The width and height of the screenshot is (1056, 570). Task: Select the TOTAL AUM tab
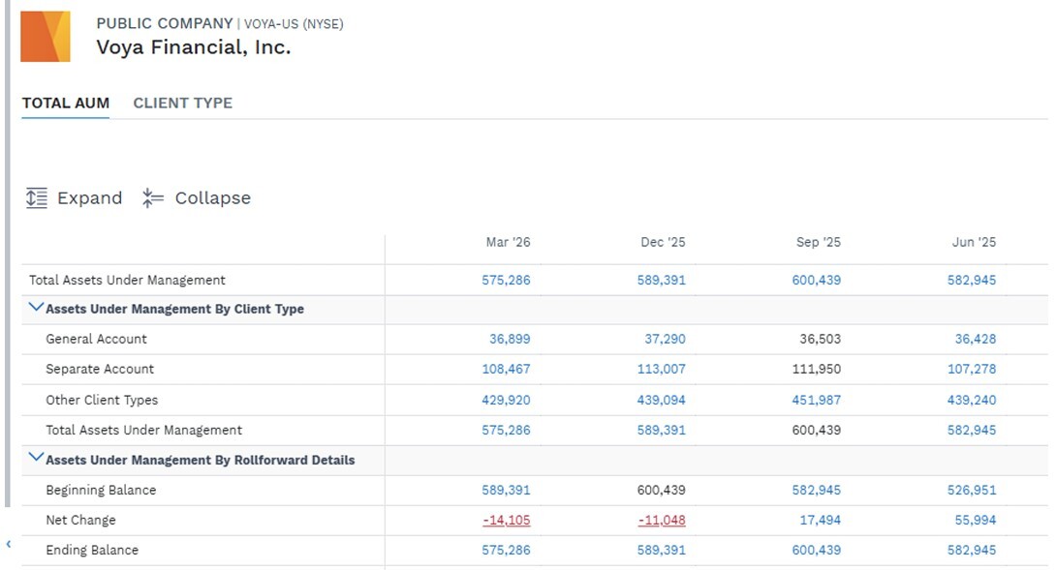[65, 103]
